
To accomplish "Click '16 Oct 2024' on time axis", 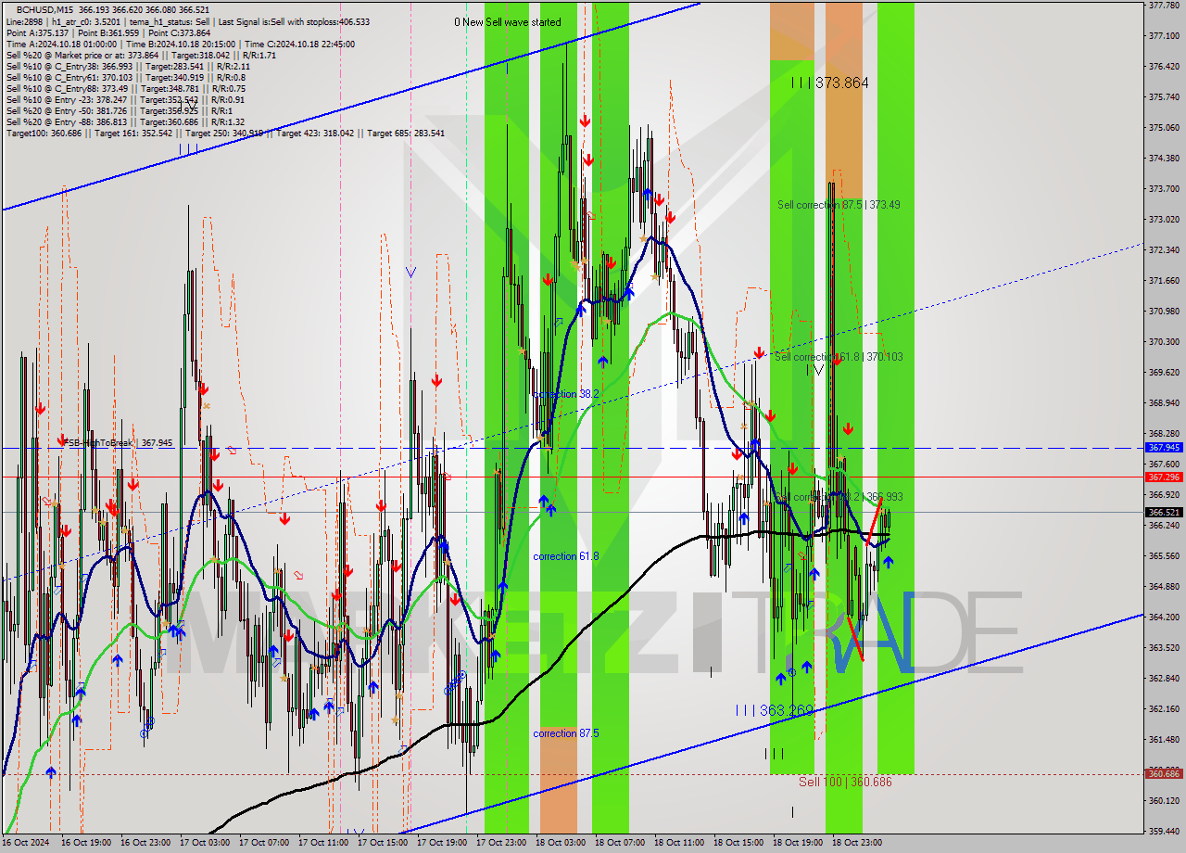I will click(x=26, y=843).
